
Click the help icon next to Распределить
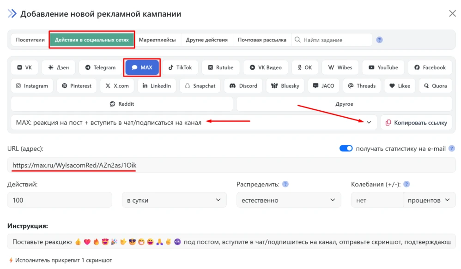pyautogui.click(x=285, y=184)
